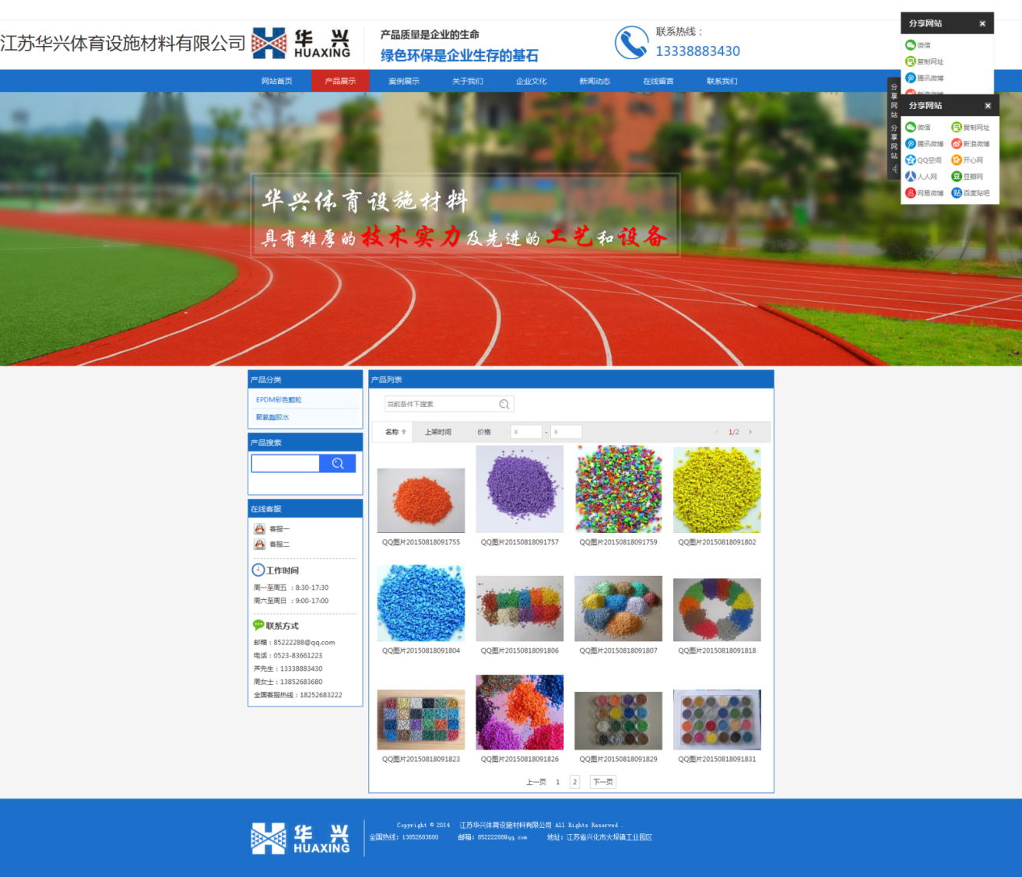Viewport: 1022px width, 877px height.
Task: Go to page 2 in pagination
Action: 574,782
